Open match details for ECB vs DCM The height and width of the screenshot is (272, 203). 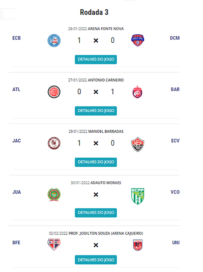96,59
